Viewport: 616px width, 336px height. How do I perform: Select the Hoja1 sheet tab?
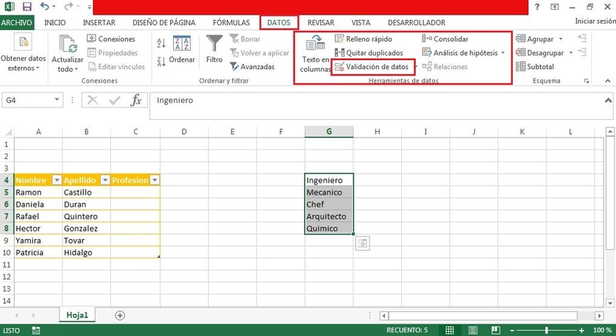coord(77,315)
